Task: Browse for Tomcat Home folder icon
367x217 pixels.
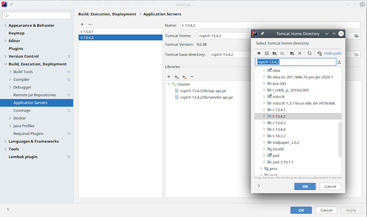Action: pos(356,36)
